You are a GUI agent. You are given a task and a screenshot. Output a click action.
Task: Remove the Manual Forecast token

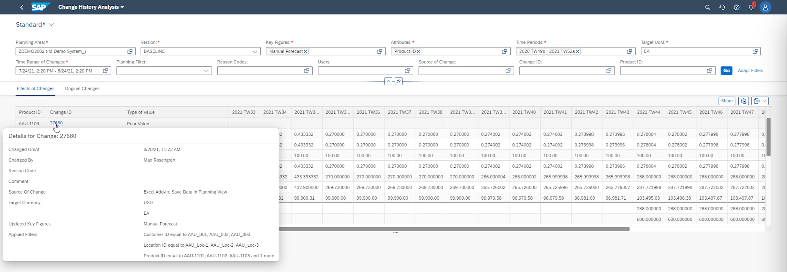[305, 52]
